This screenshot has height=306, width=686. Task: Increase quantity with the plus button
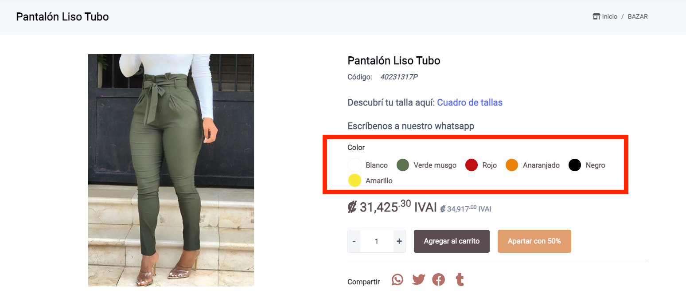point(399,241)
